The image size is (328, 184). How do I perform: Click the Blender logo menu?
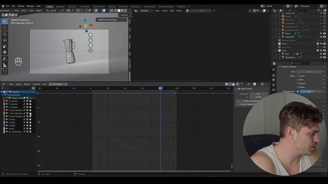[3, 6]
